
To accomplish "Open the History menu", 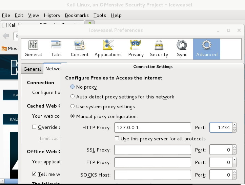I will 52,15.
